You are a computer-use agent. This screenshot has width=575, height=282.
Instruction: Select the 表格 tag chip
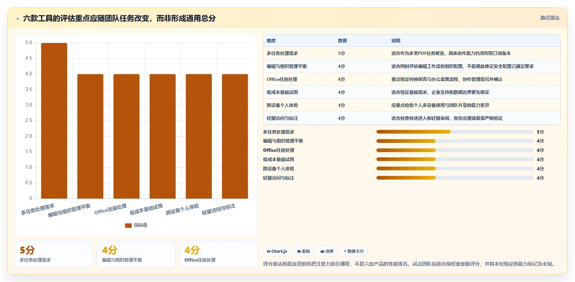point(303,251)
